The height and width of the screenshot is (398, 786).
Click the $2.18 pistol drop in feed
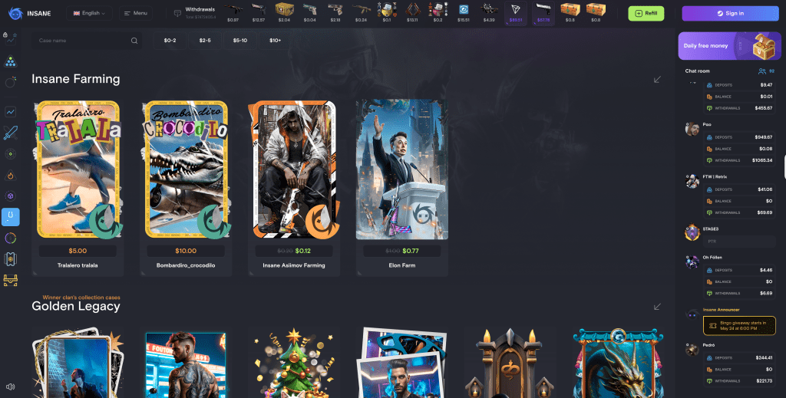[x=335, y=13]
